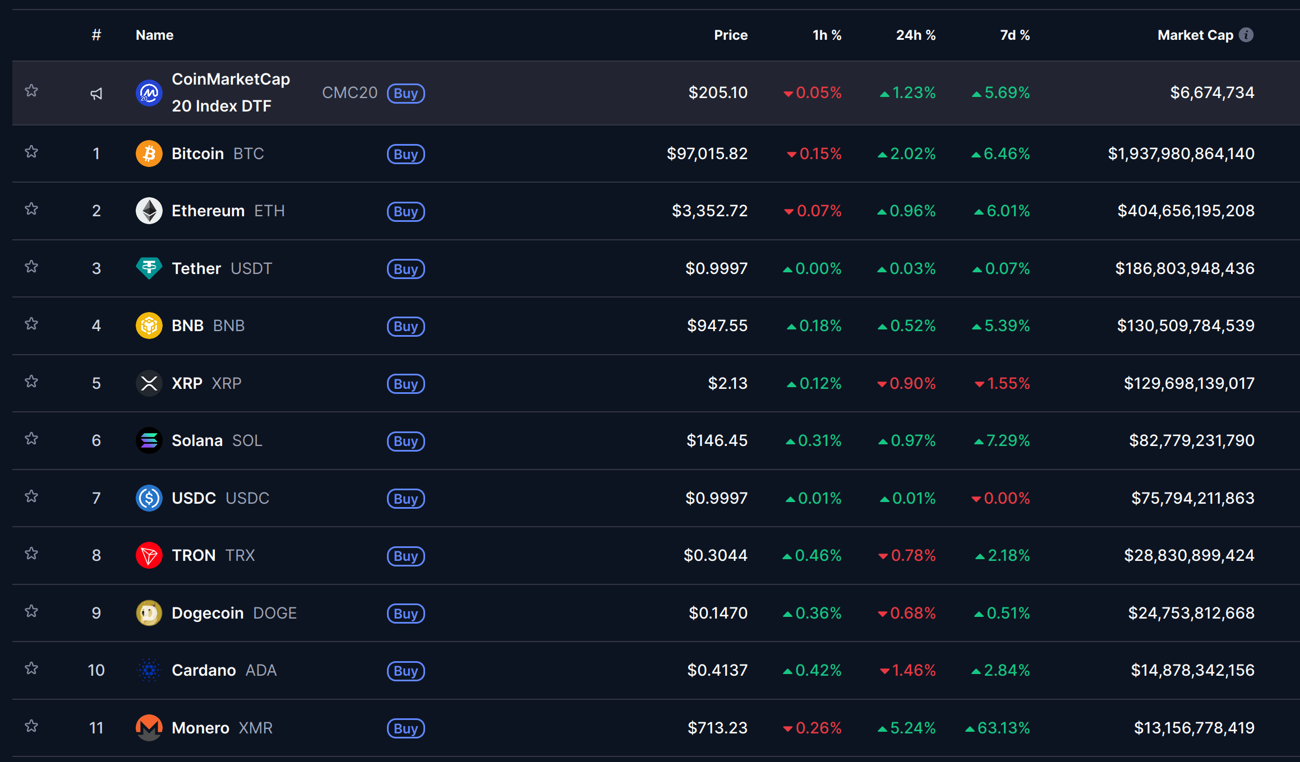Click the CMC20 index megaphone icon
1300x762 pixels.
click(x=96, y=94)
